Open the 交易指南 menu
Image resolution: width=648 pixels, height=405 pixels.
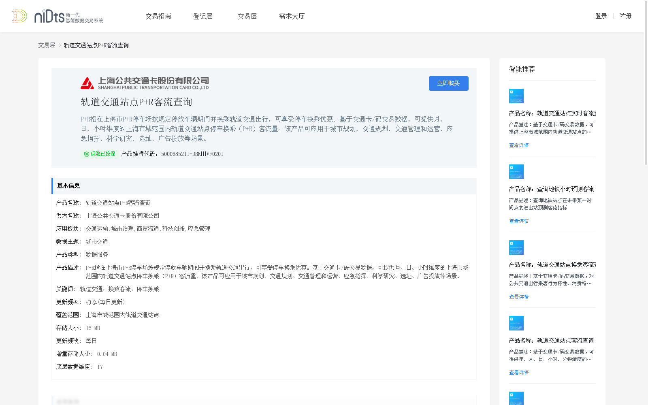coord(158,16)
